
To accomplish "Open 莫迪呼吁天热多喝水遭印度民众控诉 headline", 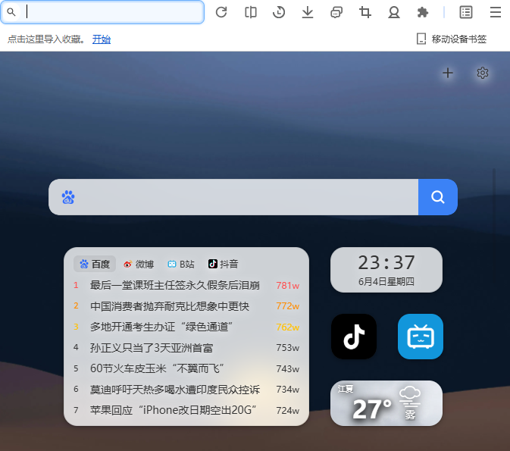I will tap(175, 390).
